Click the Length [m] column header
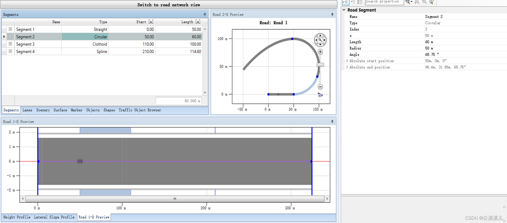This screenshot has width=507, height=223. point(179,22)
